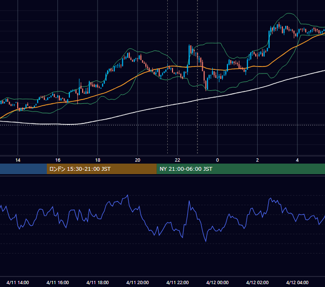
Task: Click the 4/12 02:00 date label
Action: coord(258,282)
